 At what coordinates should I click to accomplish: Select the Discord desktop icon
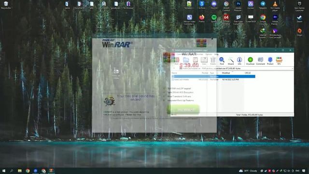[214, 5]
